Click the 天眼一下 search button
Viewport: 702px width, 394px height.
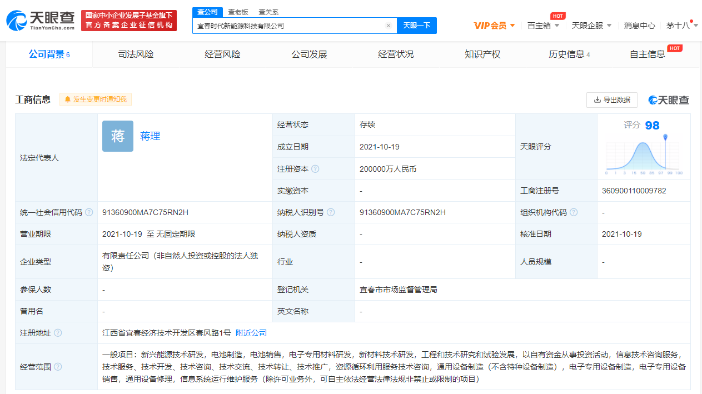[417, 26]
